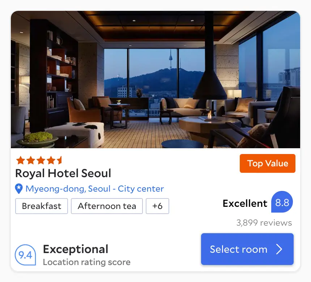Click the chevron arrow inside Select room
Viewport: 311px width, 282px height.
click(279, 249)
